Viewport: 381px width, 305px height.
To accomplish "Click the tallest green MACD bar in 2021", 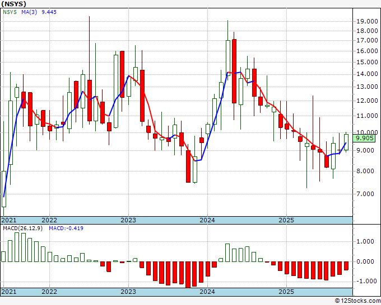I will [17, 247].
